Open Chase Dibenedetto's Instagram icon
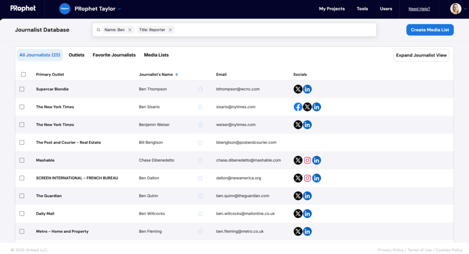The image size is (469, 254). click(x=307, y=160)
